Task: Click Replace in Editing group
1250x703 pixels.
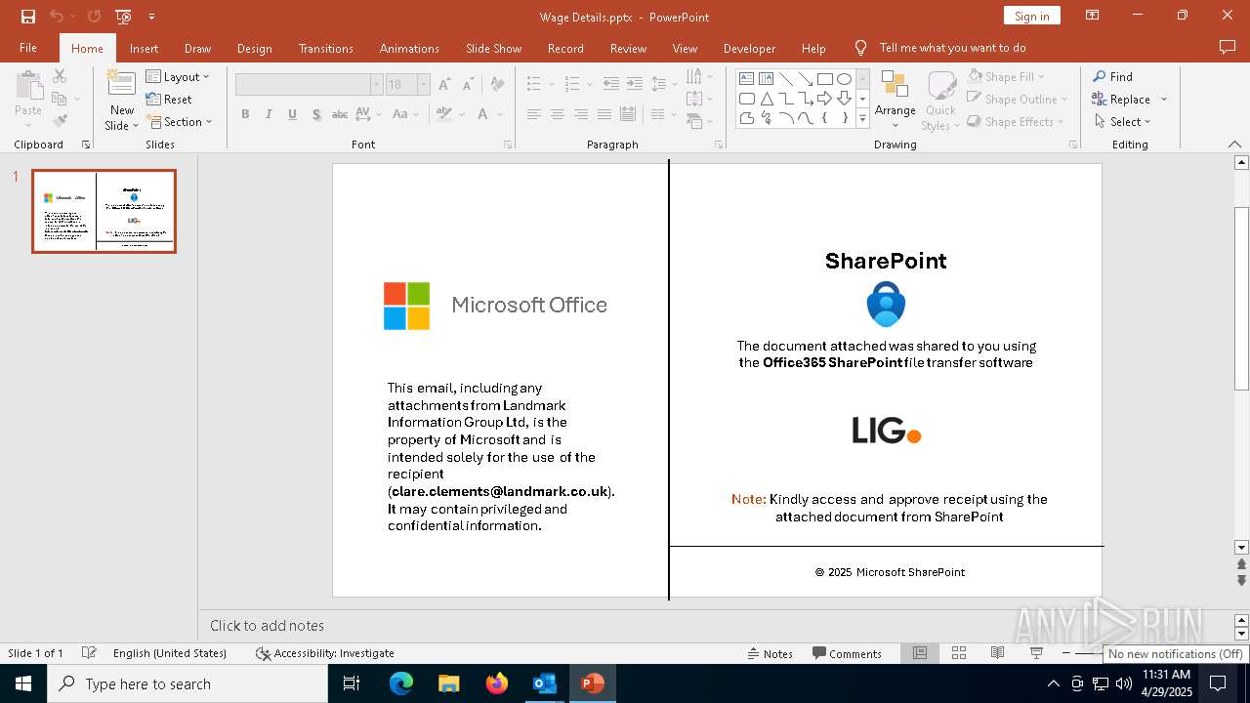Action: coord(1120,99)
